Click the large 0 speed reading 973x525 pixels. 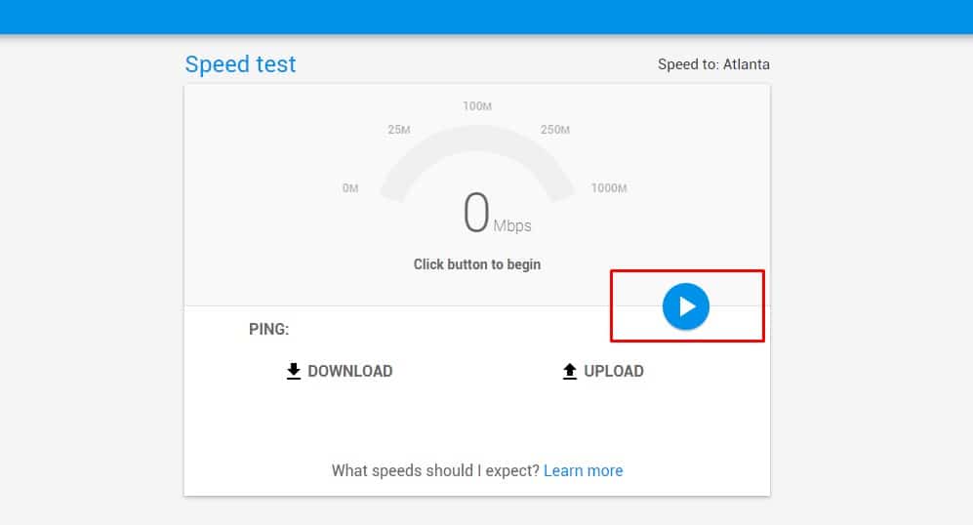tap(475, 214)
